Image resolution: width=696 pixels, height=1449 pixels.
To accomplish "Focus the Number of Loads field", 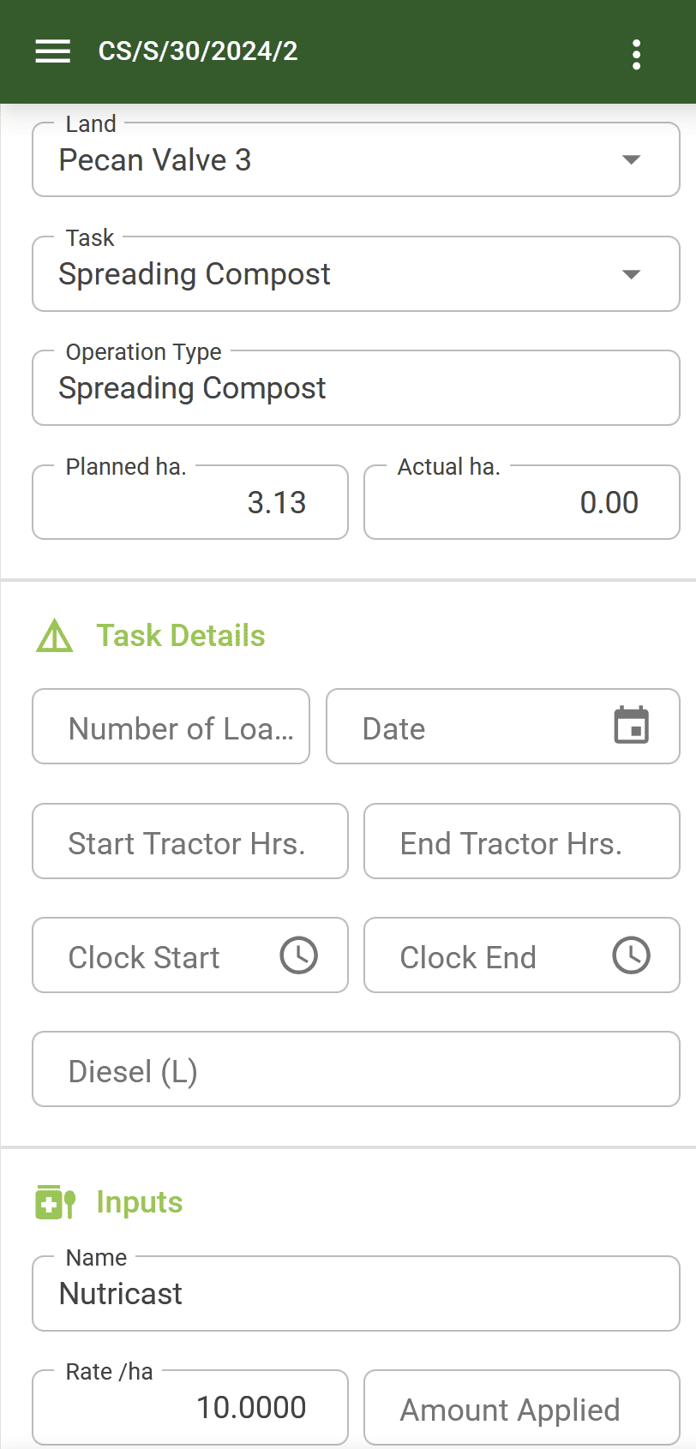I will [171, 727].
